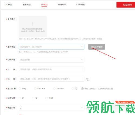135x115 pixels.
Task: Open the 上传模型 version dropdown
Action: [x=51, y=47]
